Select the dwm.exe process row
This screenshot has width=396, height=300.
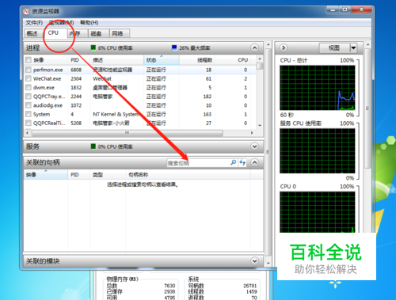coord(140,88)
